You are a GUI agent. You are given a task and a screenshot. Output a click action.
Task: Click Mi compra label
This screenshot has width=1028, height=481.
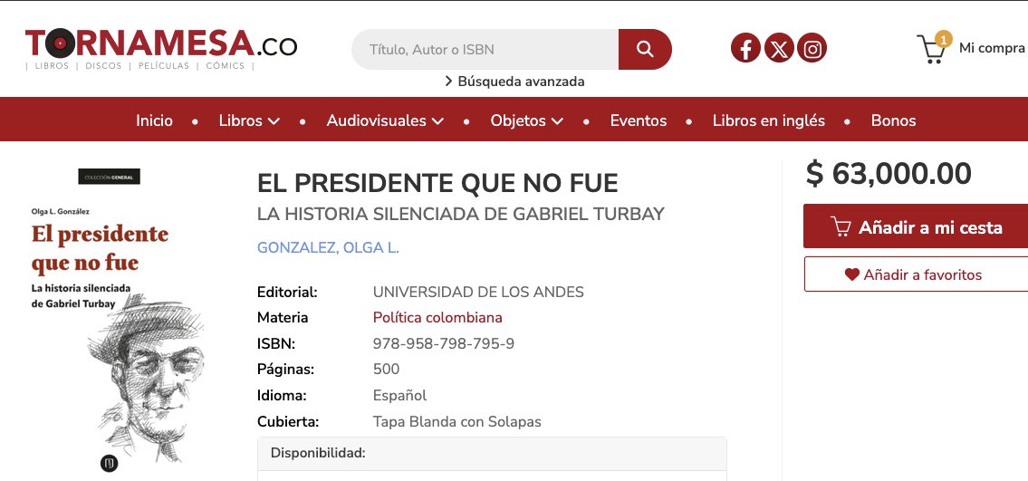(x=991, y=48)
